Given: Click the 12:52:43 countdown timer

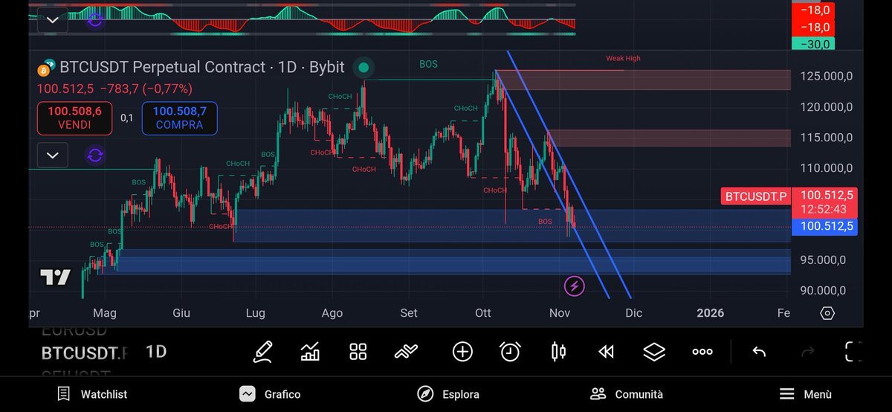Looking at the screenshot, I should (824, 210).
